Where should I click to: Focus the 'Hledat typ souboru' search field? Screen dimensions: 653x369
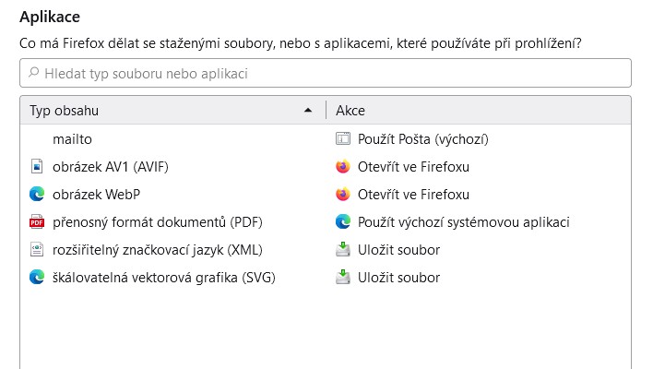point(326,73)
